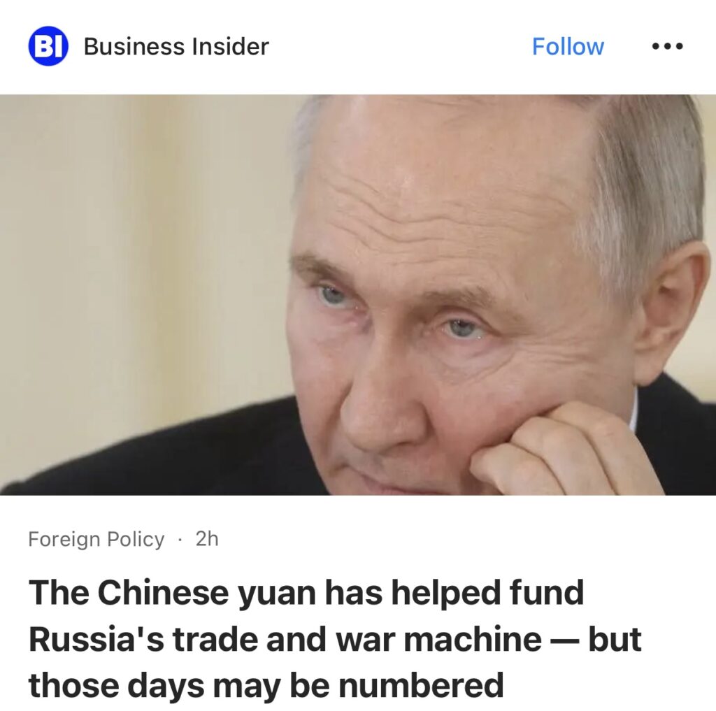Viewport: 716px width, 711px height.
Task: Click the headline ending "those days may be numbered"
Action: [x=266, y=685]
